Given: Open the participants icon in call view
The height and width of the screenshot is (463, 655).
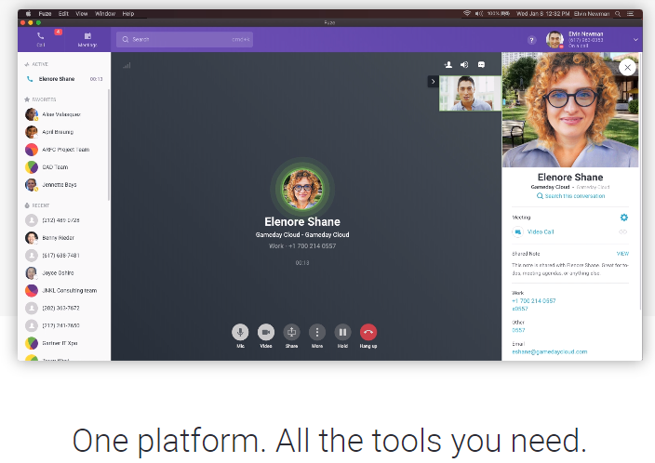Looking at the screenshot, I should click(448, 65).
